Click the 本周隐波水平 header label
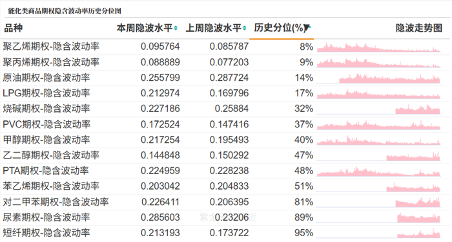Screen dimensions: 452x242 coord(145,28)
